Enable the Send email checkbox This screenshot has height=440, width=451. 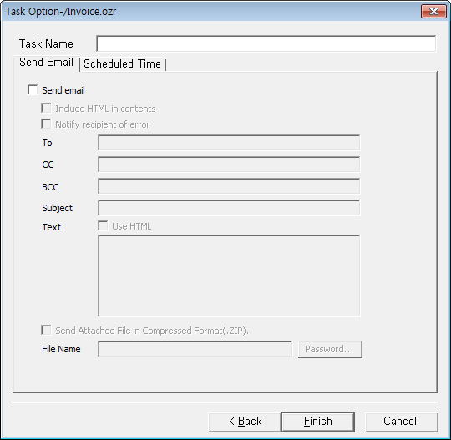coord(33,89)
